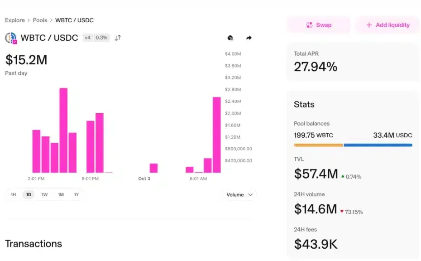Go to Explore in the breadcrumb
The width and height of the screenshot is (421, 261).
coord(14,20)
